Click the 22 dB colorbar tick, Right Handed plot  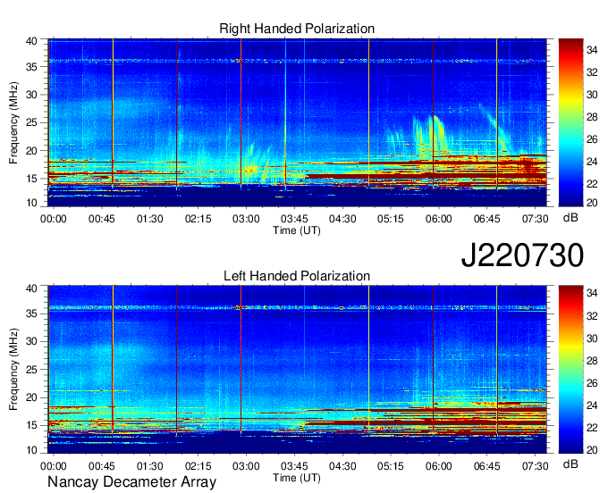(592, 184)
